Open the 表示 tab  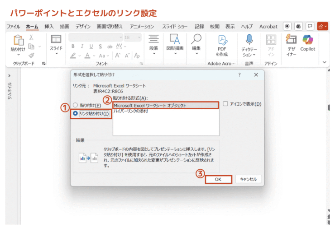[230, 27]
